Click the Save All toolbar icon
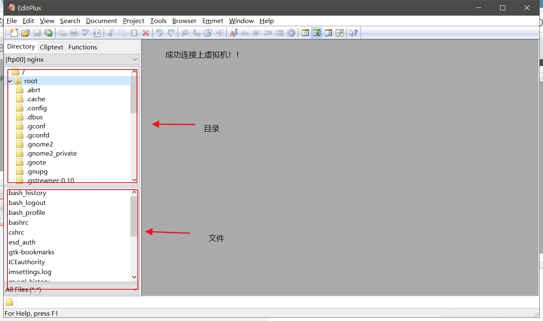This screenshot has height=321, width=543. [x=49, y=33]
